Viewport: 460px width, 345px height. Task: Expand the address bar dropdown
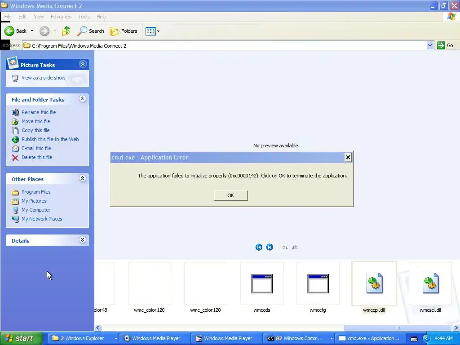[430, 45]
